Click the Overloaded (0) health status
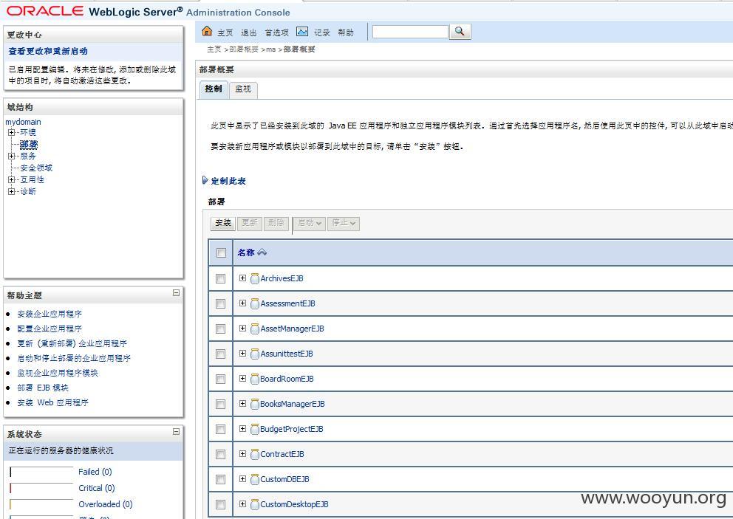733x519 pixels. (106, 504)
